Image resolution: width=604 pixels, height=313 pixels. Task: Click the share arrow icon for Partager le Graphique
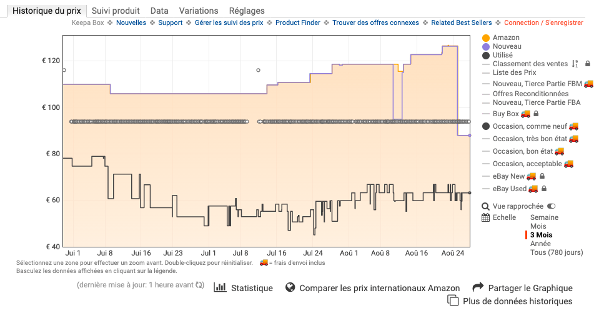pos(478,287)
